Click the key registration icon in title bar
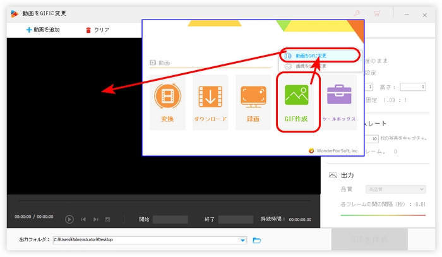442x257 pixels. tap(357, 13)
